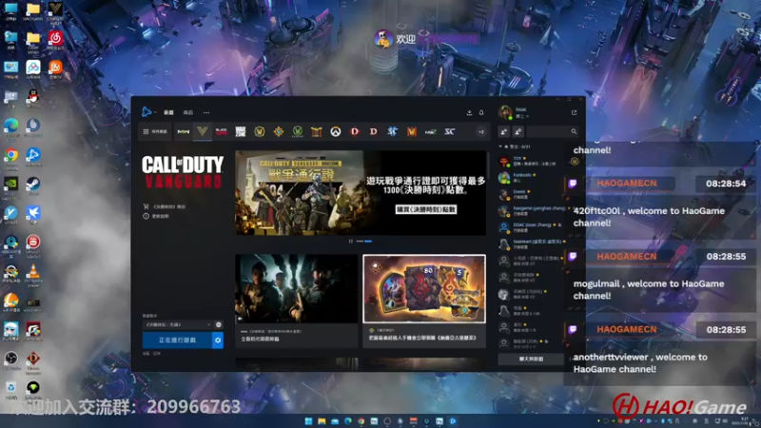Image resolution: width=761 pixels, height=428 pixels.
Task: Open the patch notes link
Action: tap(156, 216)
